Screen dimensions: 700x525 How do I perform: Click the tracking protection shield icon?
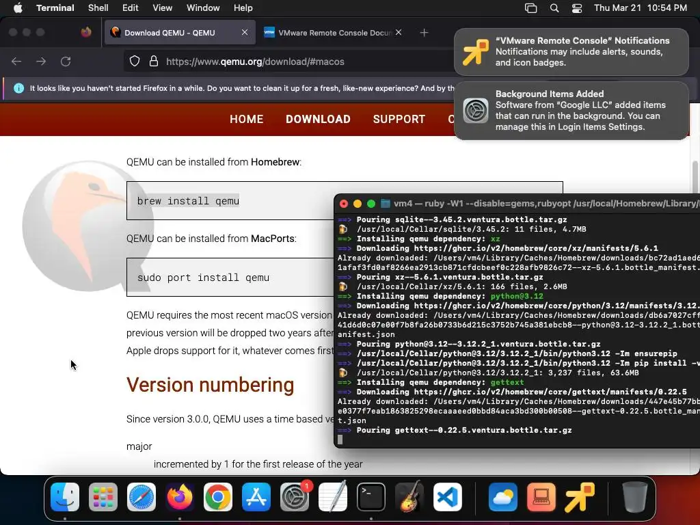(x=135, y=61)
